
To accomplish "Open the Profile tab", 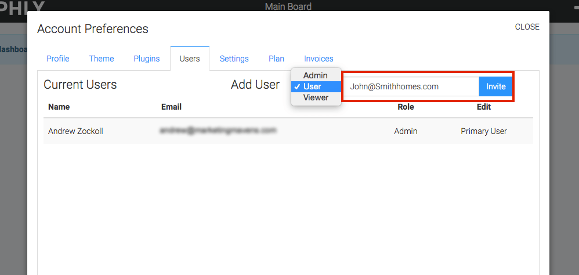I will (57, 59).
